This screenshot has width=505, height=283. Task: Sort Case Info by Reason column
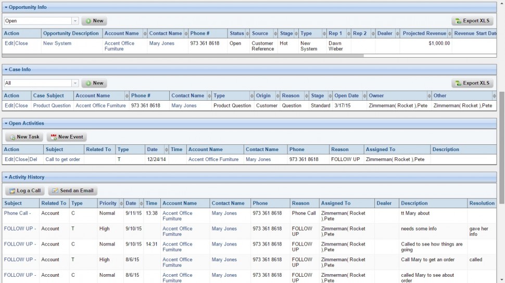click(306, 96)
